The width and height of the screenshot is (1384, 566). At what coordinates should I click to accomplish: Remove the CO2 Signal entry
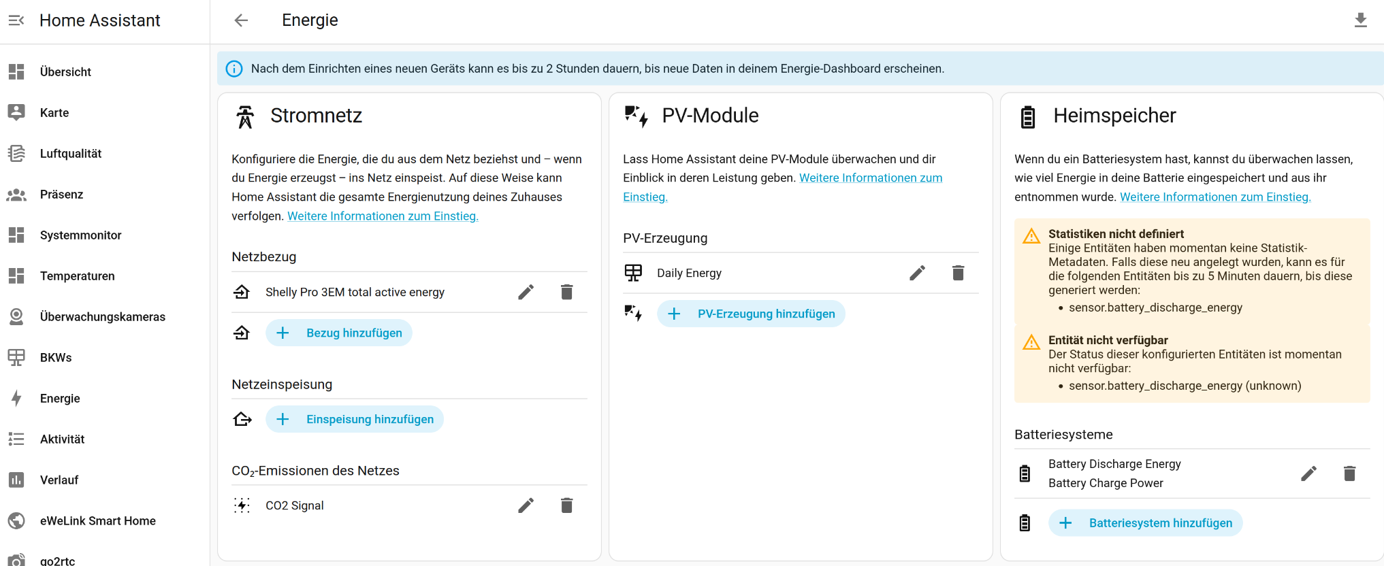coord(566,505)
